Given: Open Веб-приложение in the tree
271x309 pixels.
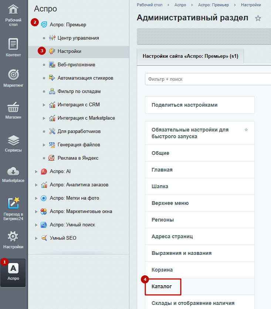Looking at the screenshot, I should [x=76, y=64].
